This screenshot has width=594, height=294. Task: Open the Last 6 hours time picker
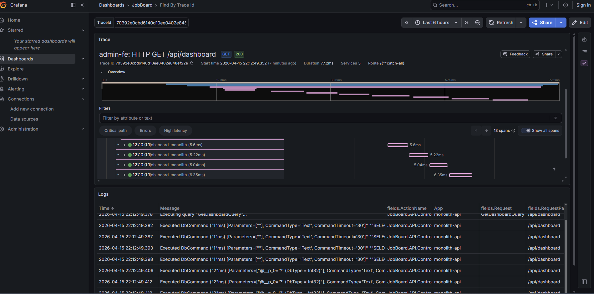tap(436, 23)
